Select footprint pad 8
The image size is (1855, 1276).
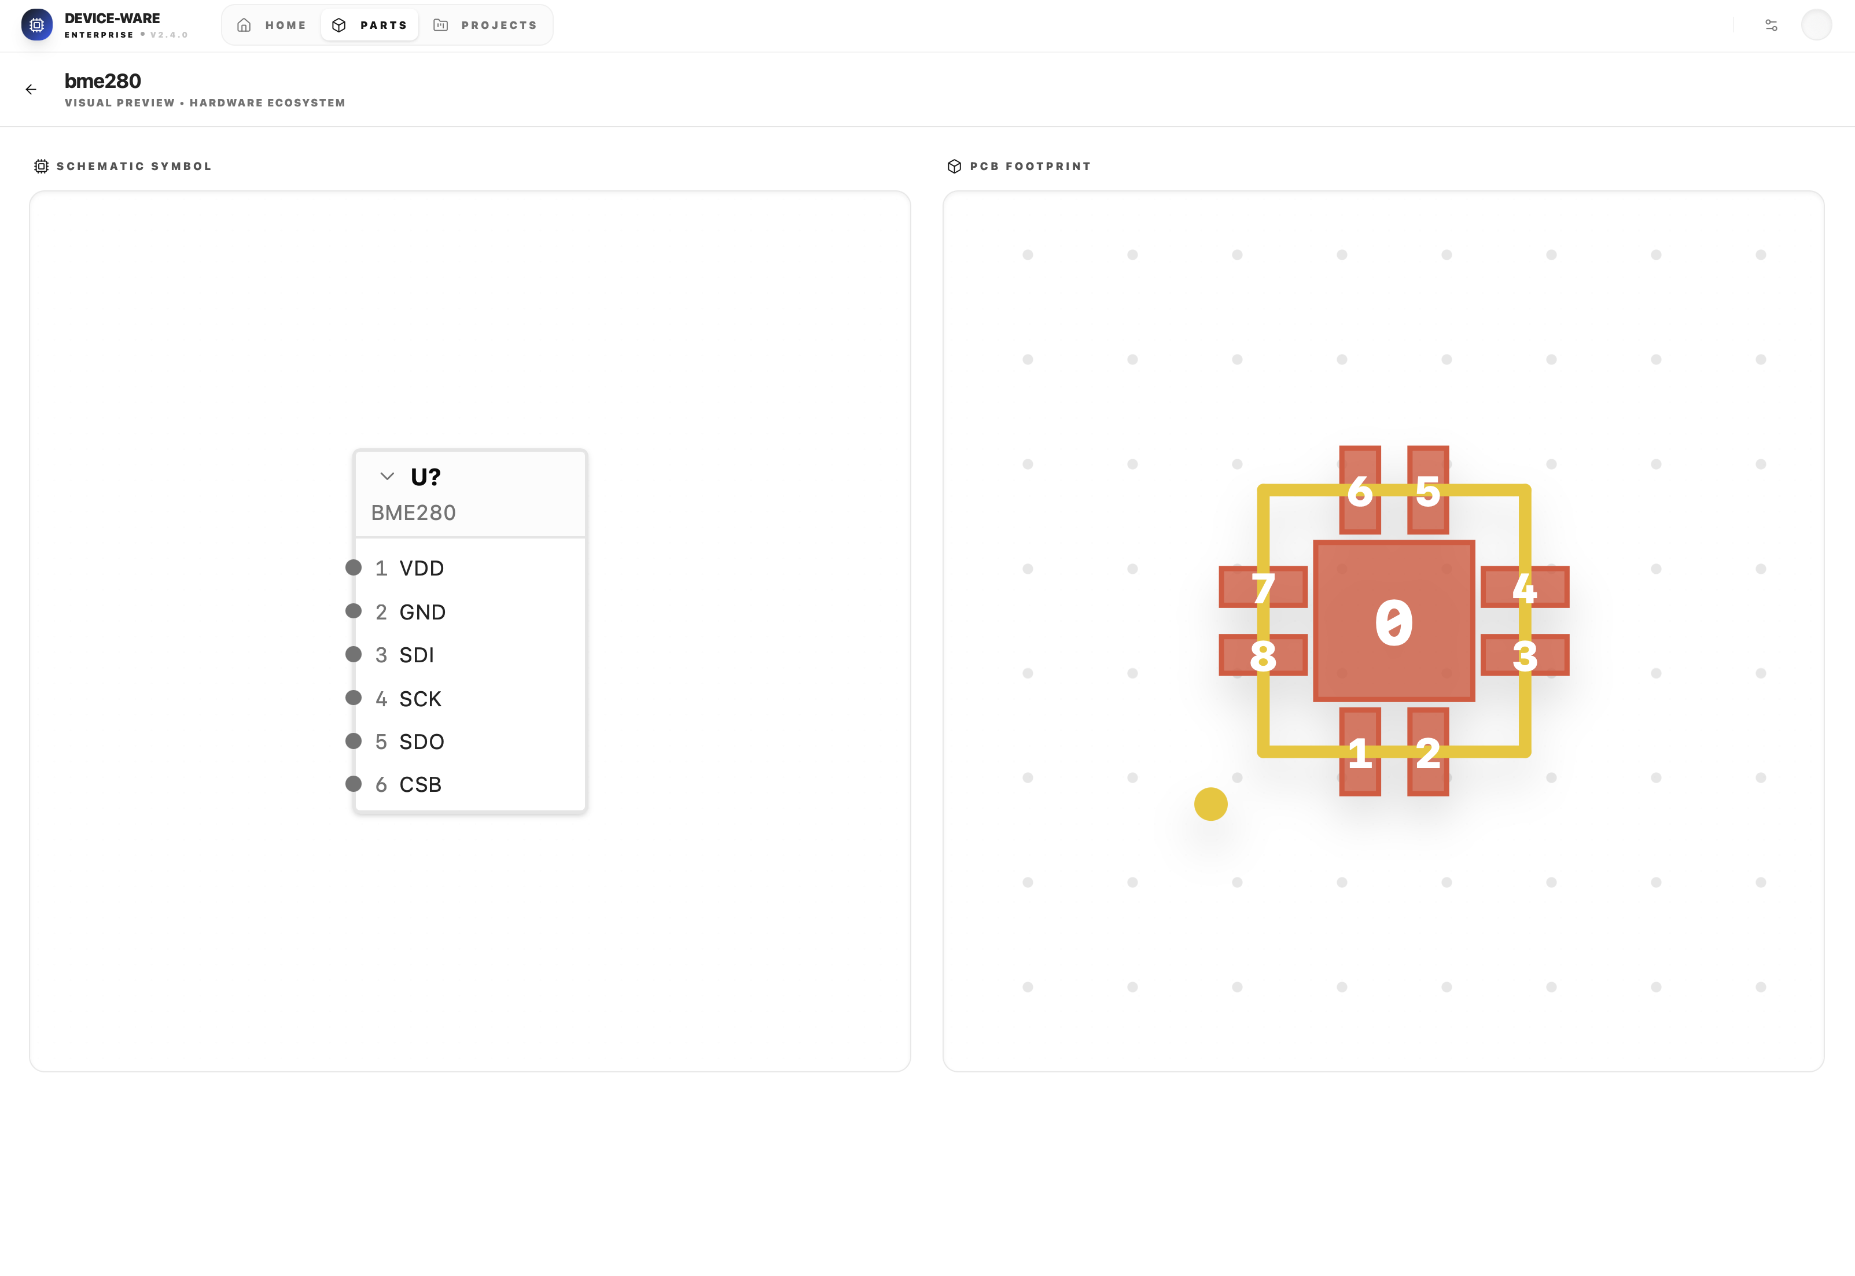[1263, 655]
